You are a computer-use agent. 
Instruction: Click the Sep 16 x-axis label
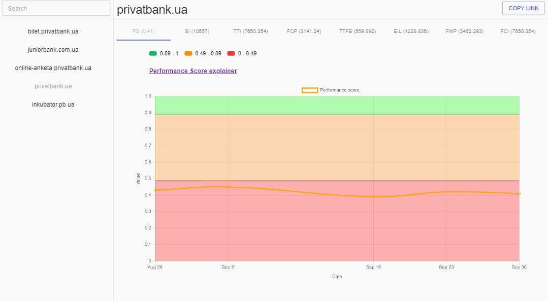point(374,267)
